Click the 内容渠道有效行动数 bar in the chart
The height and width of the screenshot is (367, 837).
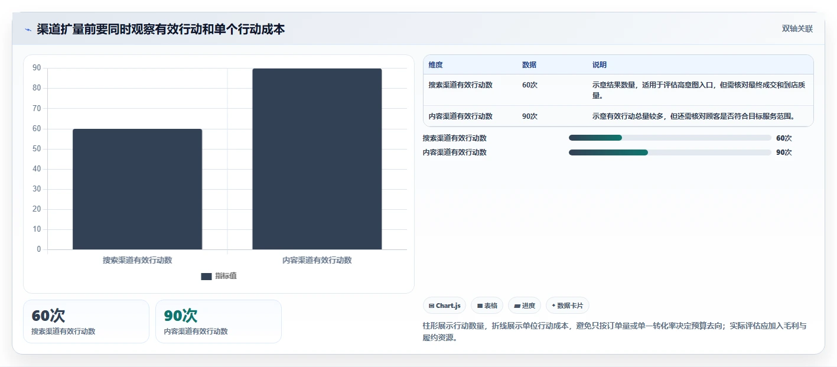[317, 159]
